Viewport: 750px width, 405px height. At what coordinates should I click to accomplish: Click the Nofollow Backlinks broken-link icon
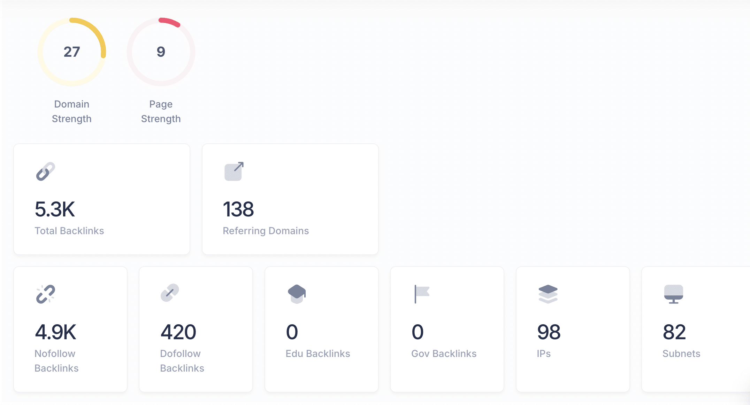point(46,294)
